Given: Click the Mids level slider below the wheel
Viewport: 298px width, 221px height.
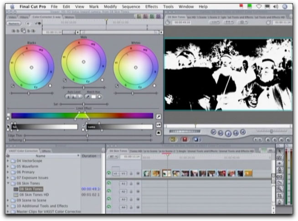Looking at the screenshot, I should (x=83, y=87).
